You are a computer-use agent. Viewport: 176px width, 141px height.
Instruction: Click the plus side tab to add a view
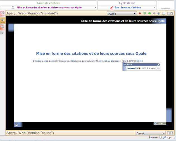pos(3,33)
